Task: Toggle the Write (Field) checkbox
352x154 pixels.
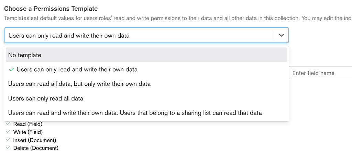Action: tap(8, 132)
